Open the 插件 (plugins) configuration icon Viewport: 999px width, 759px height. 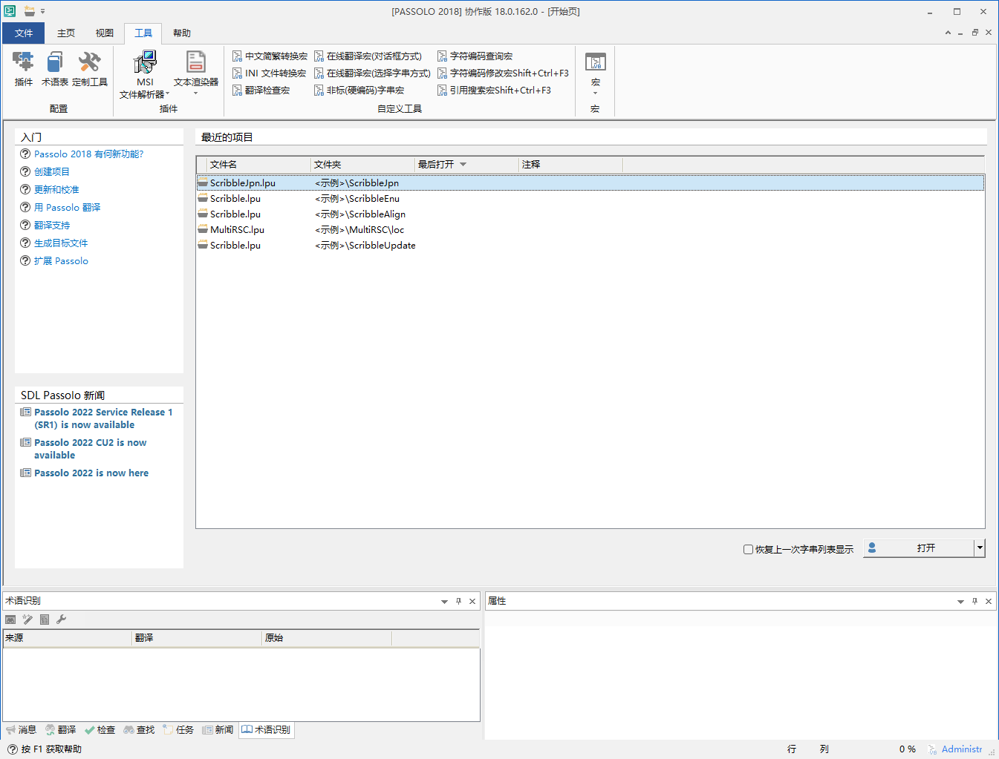pos(24,69)
